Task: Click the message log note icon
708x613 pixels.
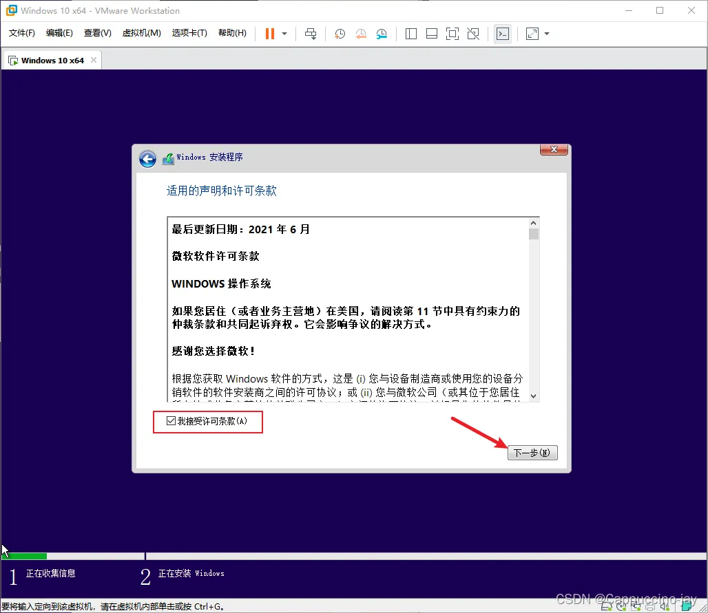Action: click(687, 607)
